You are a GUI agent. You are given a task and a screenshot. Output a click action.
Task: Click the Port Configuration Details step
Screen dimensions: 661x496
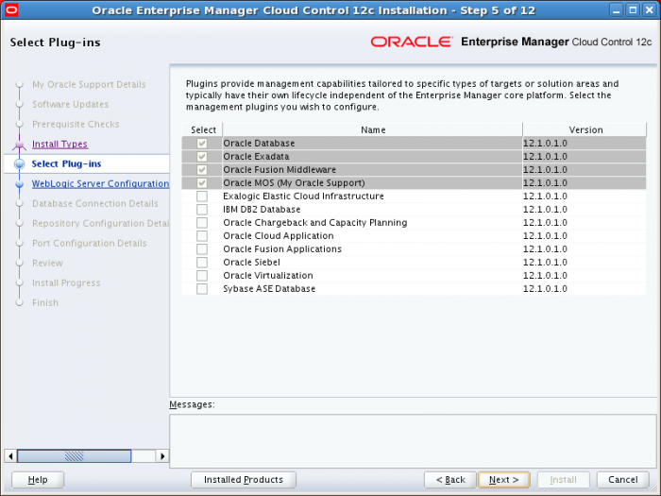90,244
